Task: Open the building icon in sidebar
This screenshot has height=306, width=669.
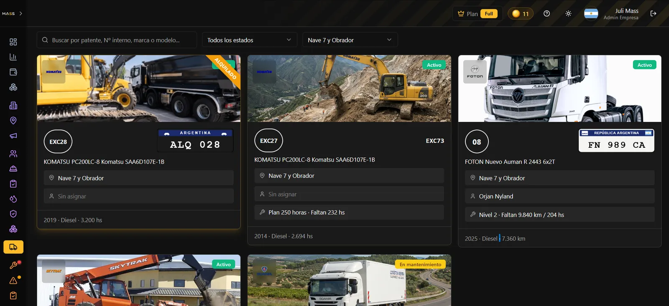Action: pos(13,106)
